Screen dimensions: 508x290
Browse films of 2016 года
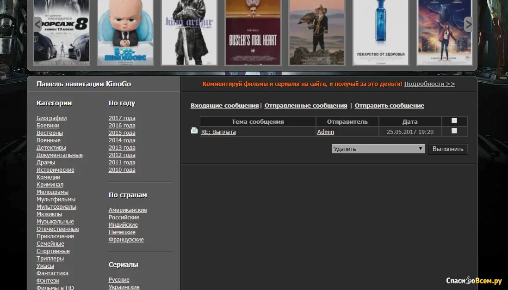click(122, 126)
